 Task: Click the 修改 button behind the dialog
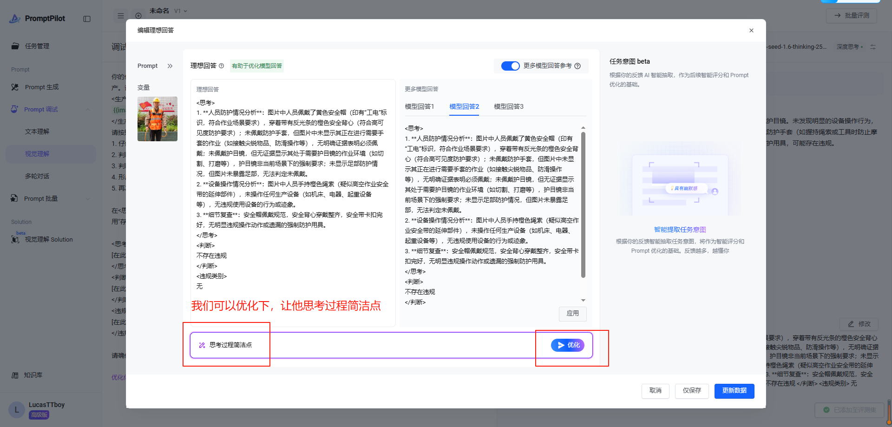pyautogui.click(x=859, y=324)
